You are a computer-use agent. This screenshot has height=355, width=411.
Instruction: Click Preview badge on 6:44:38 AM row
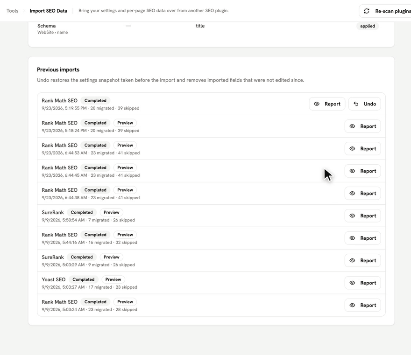[125, 190]
